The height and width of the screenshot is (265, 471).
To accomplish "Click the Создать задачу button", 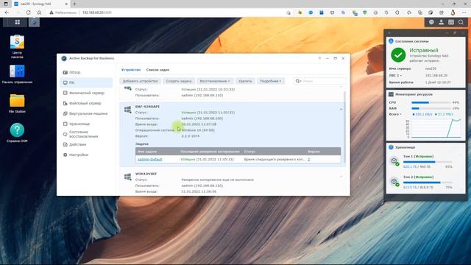I will pos(179,81).
